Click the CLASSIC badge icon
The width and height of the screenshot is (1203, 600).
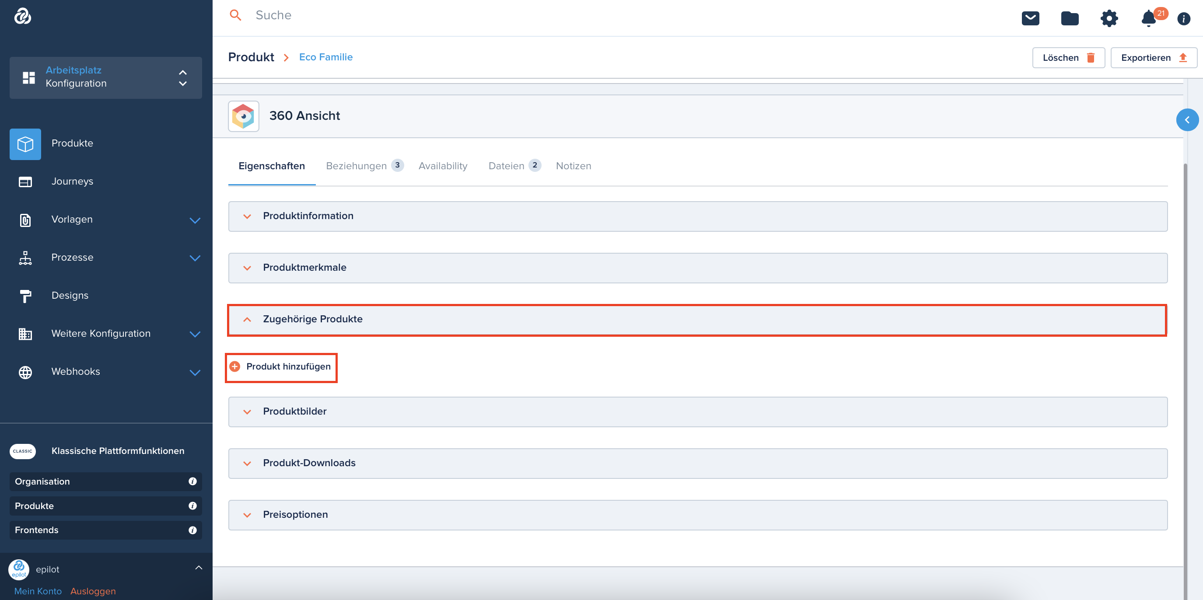pos(22,451)
